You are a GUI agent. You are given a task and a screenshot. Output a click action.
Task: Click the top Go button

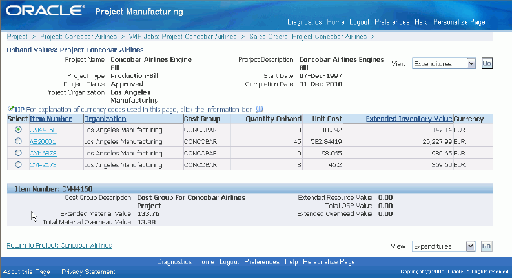[x=487, y=63]
